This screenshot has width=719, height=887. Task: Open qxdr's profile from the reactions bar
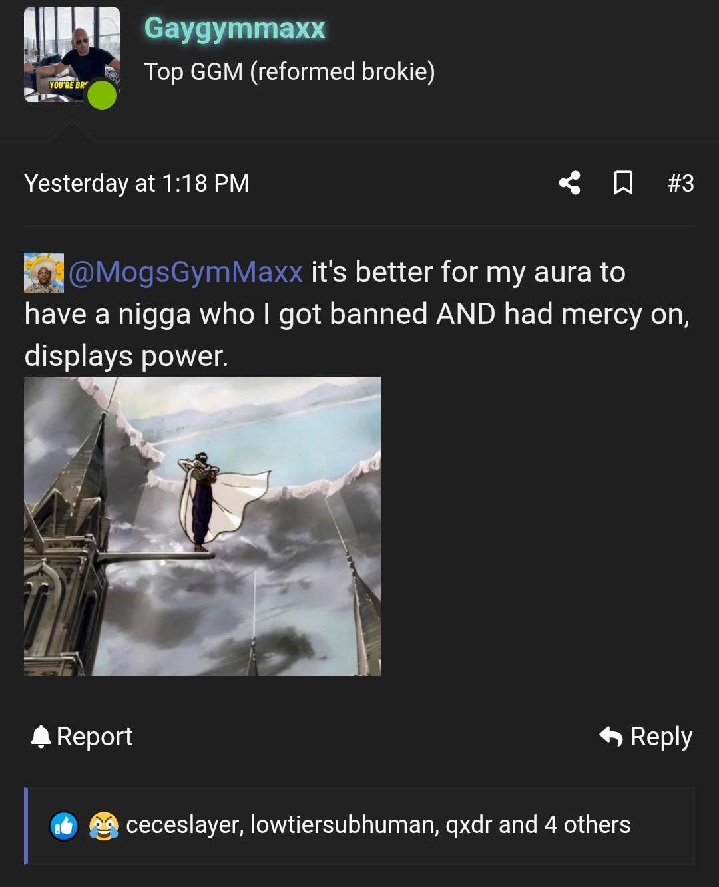tap(468, 826)
